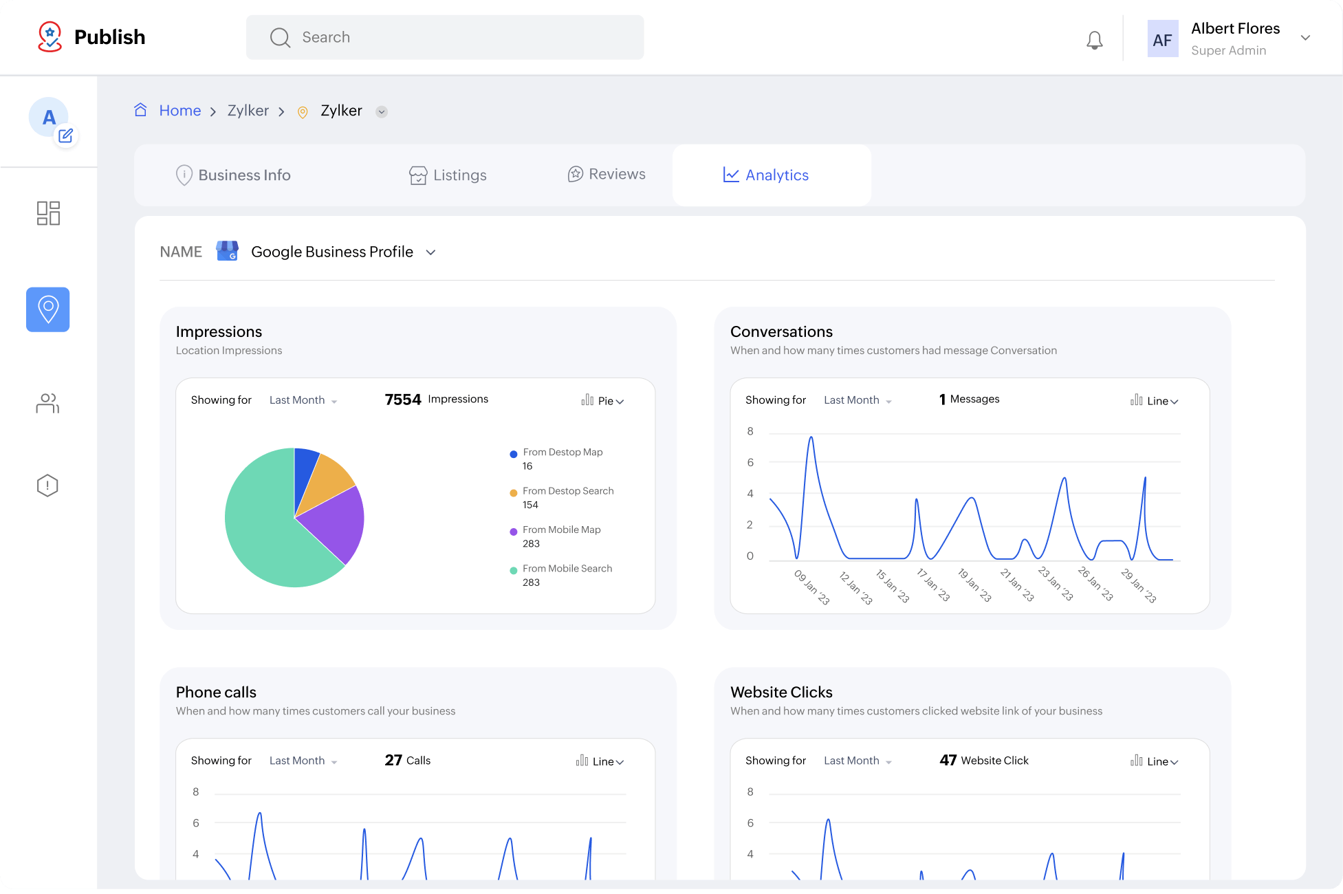Click the Website Clicks chart type bar icon
The width and height of the screenshot is (1343, 894).
tap(1136, 760)
